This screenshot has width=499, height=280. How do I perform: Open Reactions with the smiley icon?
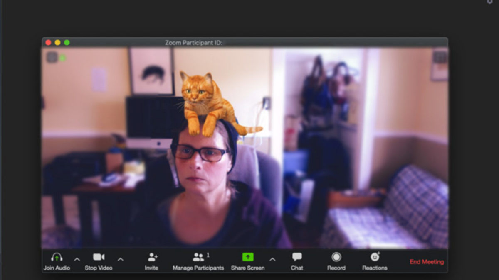point(374,257)
